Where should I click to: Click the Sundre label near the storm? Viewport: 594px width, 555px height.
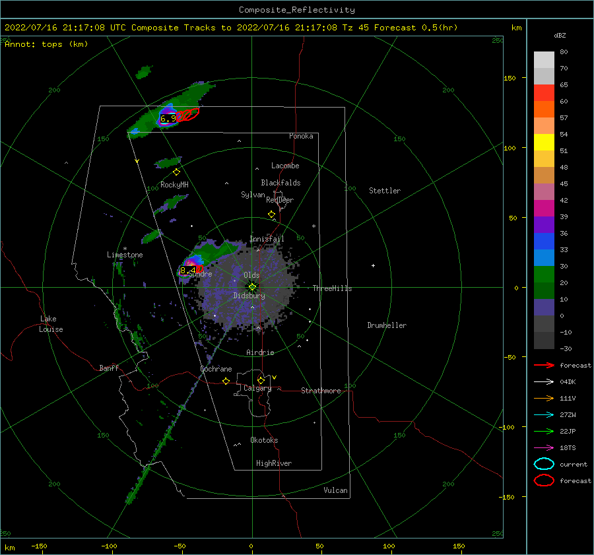click(x=201, y=274)
